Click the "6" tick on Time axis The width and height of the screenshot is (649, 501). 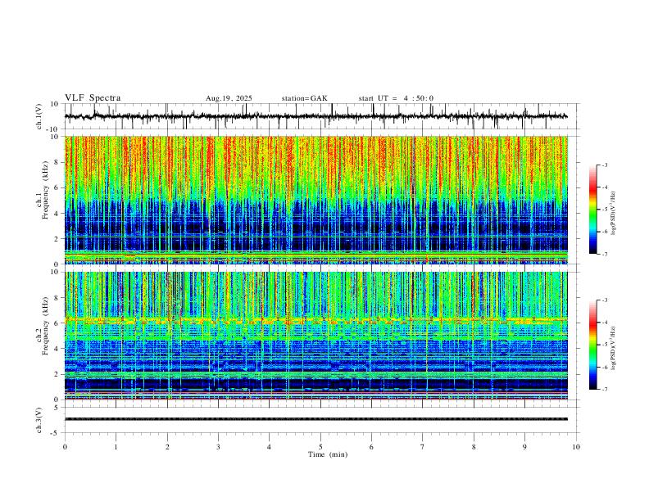coord(372,447)
